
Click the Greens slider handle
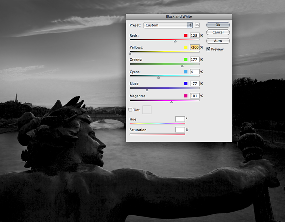(182, 66)
